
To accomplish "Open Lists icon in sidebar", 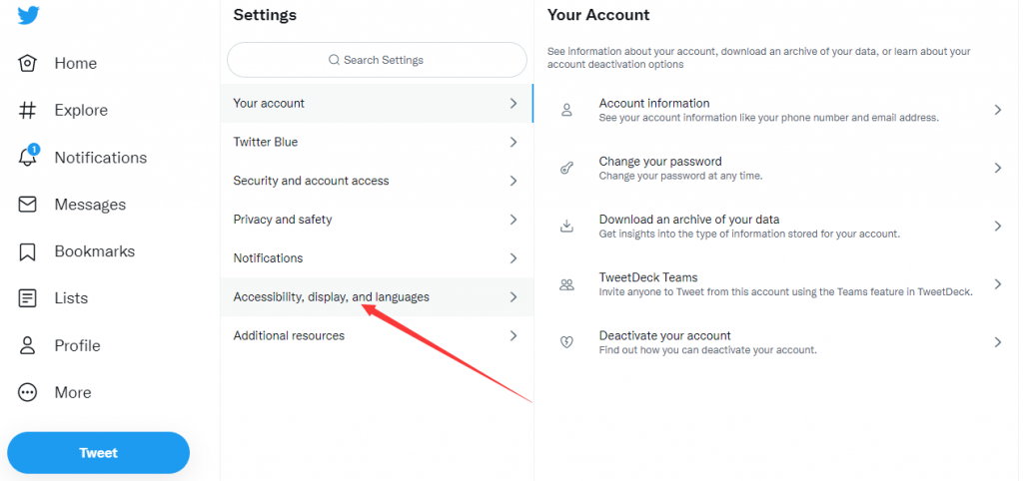I will pos(27,298).
